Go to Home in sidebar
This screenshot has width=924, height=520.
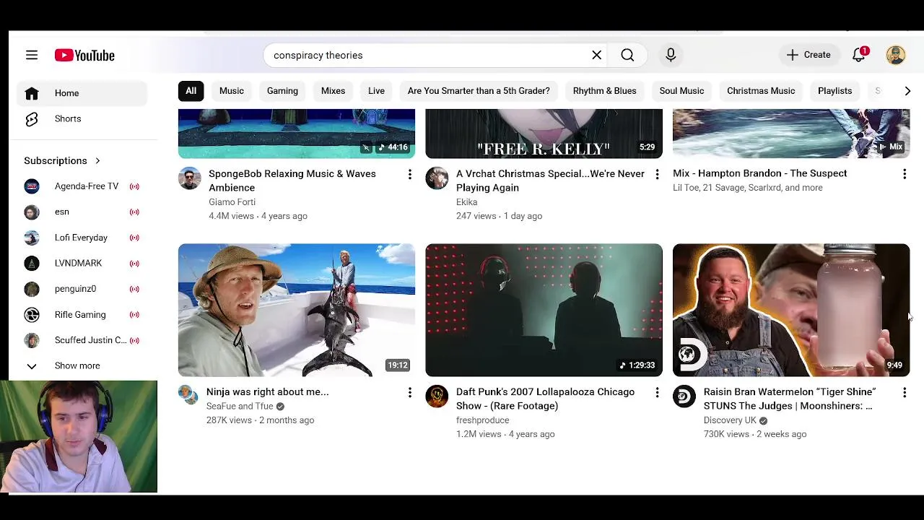click(x=82, y=93)
